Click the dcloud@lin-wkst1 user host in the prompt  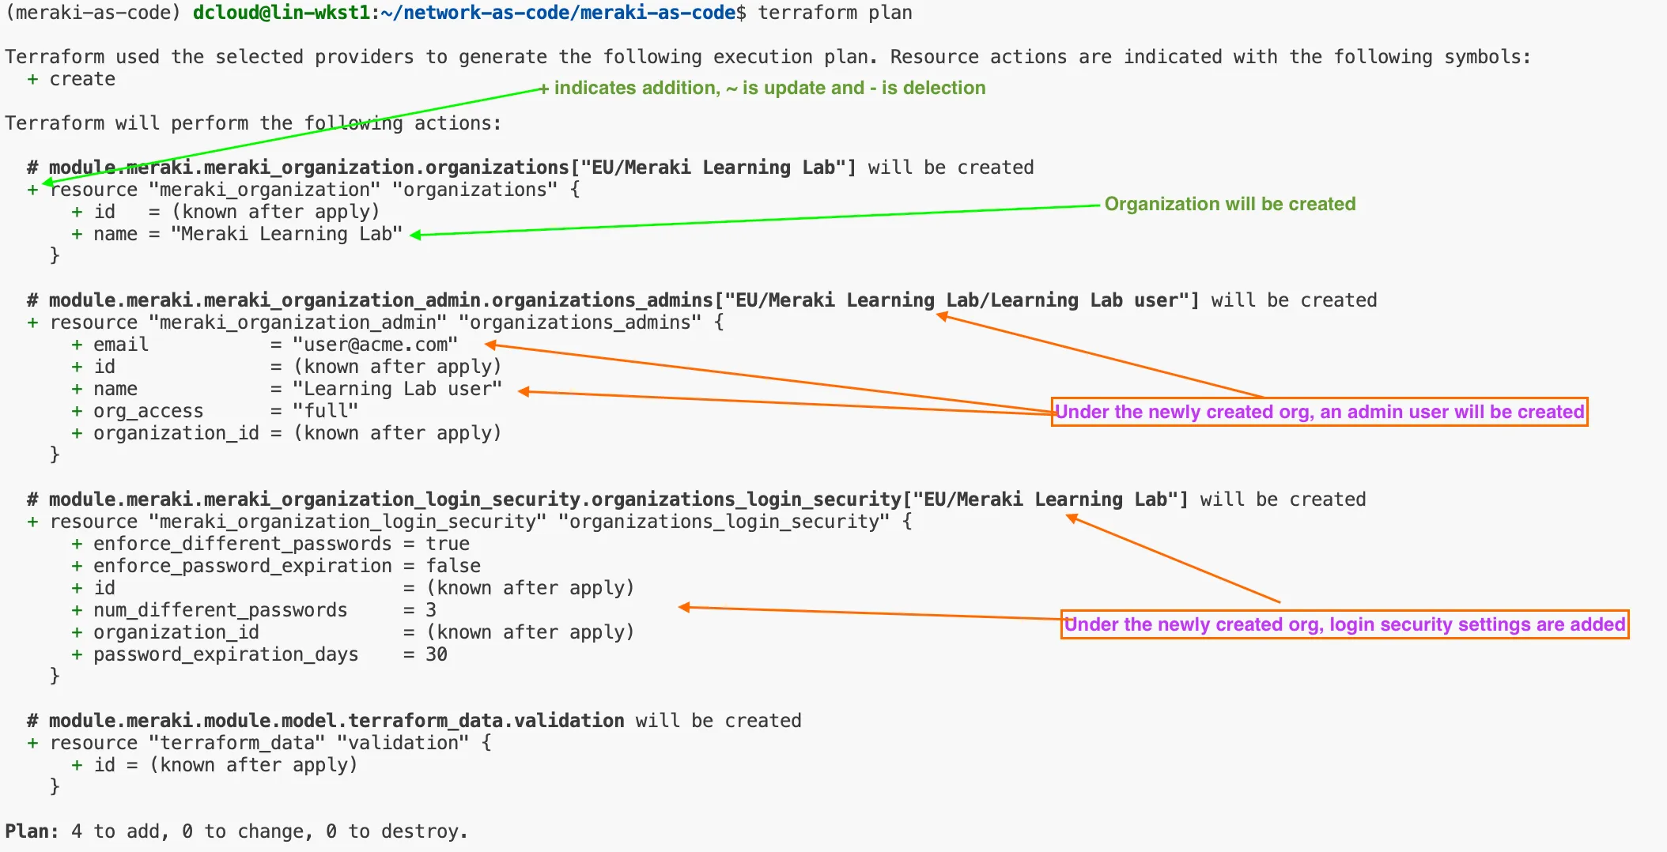click(x=281, y=13)
